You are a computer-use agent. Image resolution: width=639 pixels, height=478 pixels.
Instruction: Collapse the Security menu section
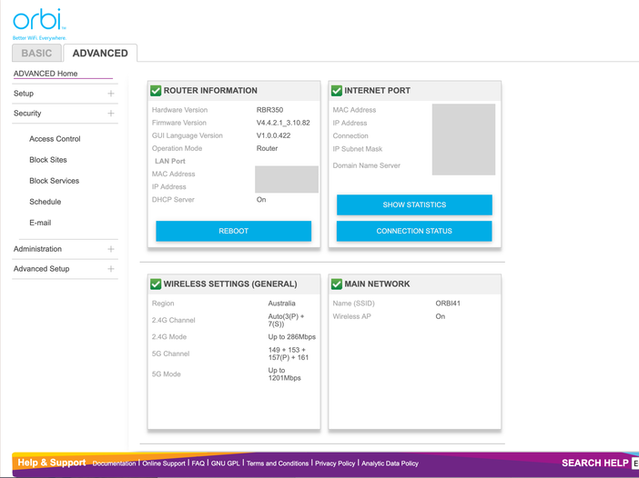pyautogui.click(x=110, y=114)
